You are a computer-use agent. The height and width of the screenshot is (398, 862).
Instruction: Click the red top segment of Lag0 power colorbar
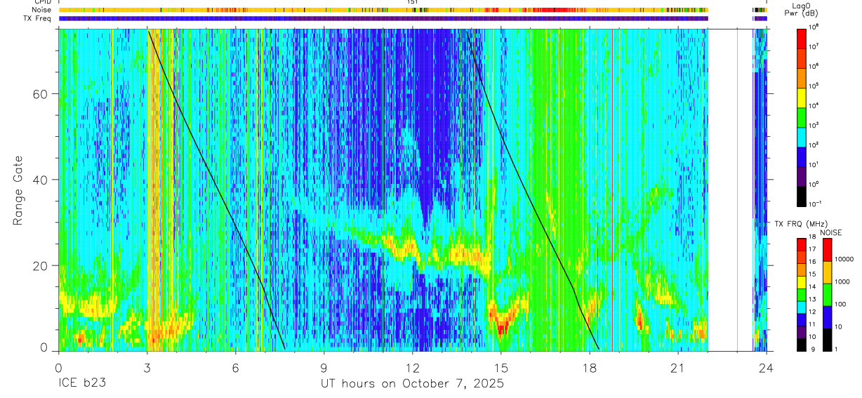coord(802,38)
